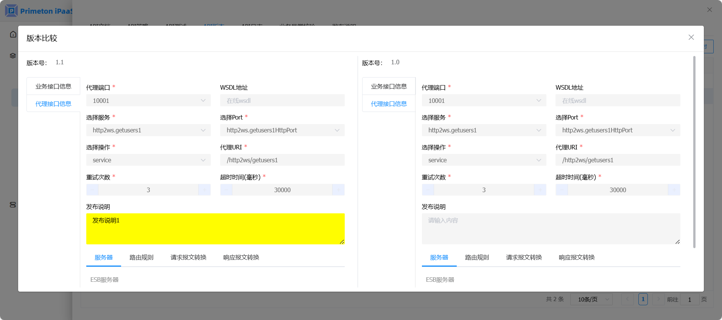
Task: Decrease 重试次数 with minus in version 1.1
Action: pyautogui.click(x=92, y=190)
